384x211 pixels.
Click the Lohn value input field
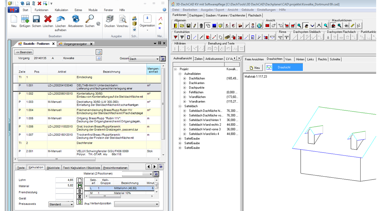64,180
